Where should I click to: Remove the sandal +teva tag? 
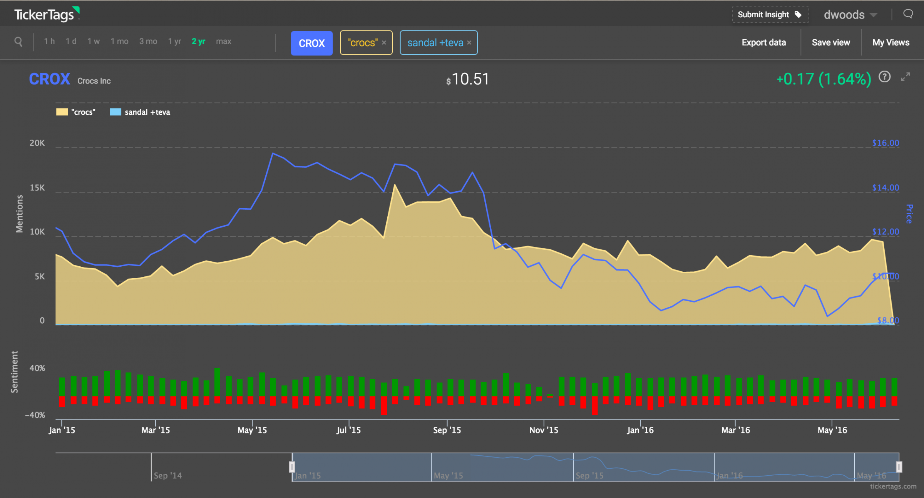[x=469, y=43]
